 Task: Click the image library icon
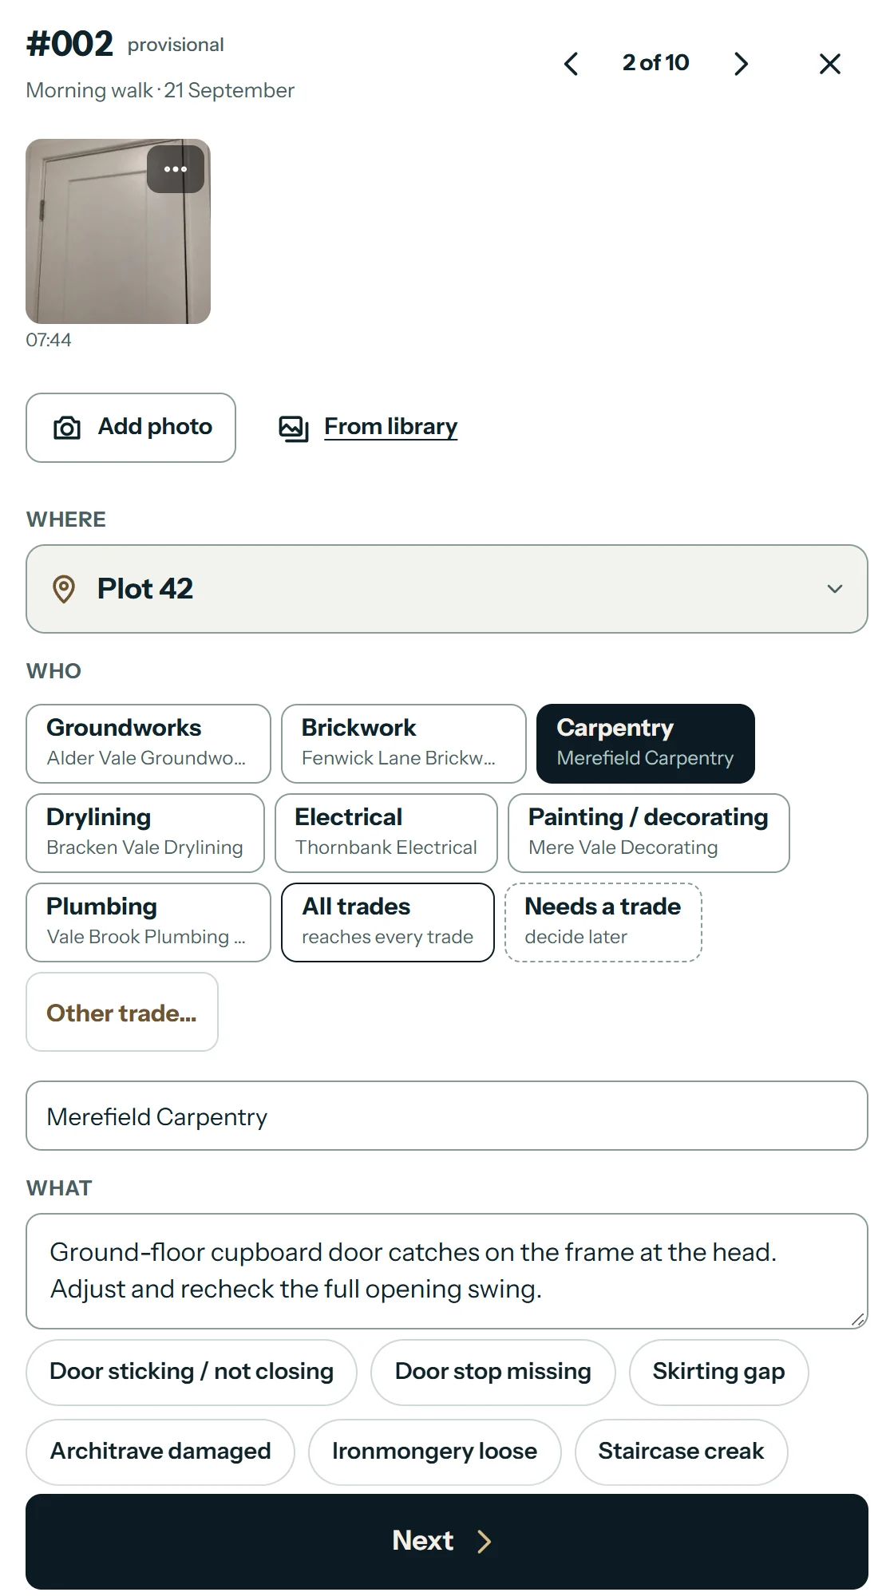[294, 428]
